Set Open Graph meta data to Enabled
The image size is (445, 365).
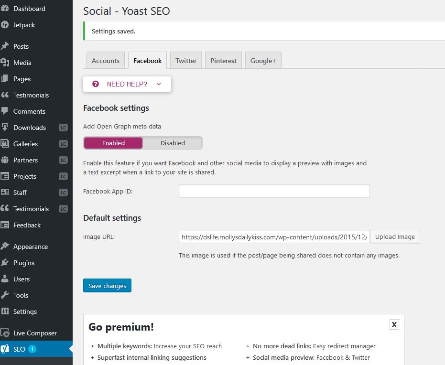(113, 143)
